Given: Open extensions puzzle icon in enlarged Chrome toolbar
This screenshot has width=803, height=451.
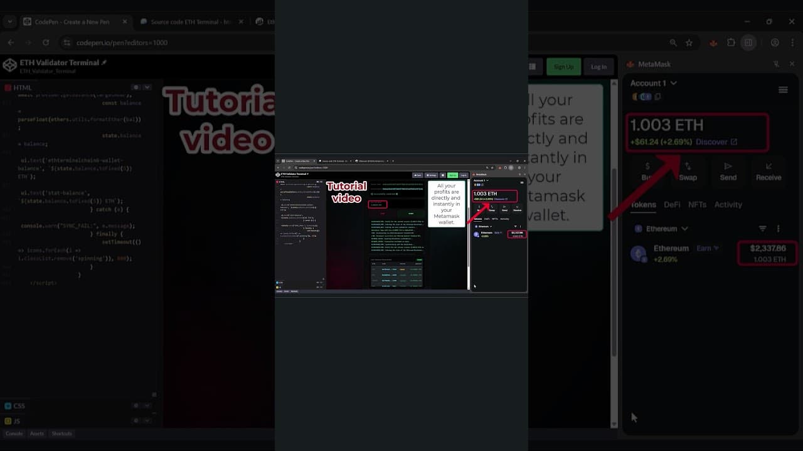Looking at the screenshot, I should click(x=731, y=43).
